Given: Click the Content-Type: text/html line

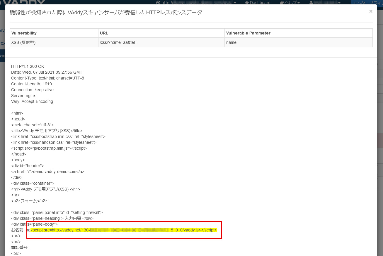Looking at the screenshot, I should click(47, 78).
